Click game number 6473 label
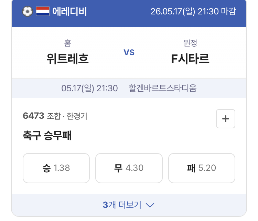This screenshot has width=258, height=221. click(34, 116)
